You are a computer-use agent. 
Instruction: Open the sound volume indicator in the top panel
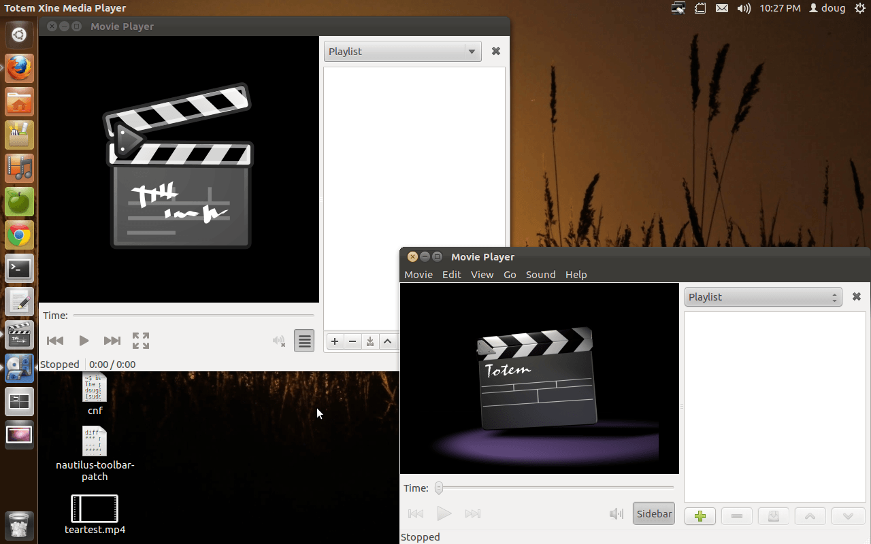click(x=744, y=8)
